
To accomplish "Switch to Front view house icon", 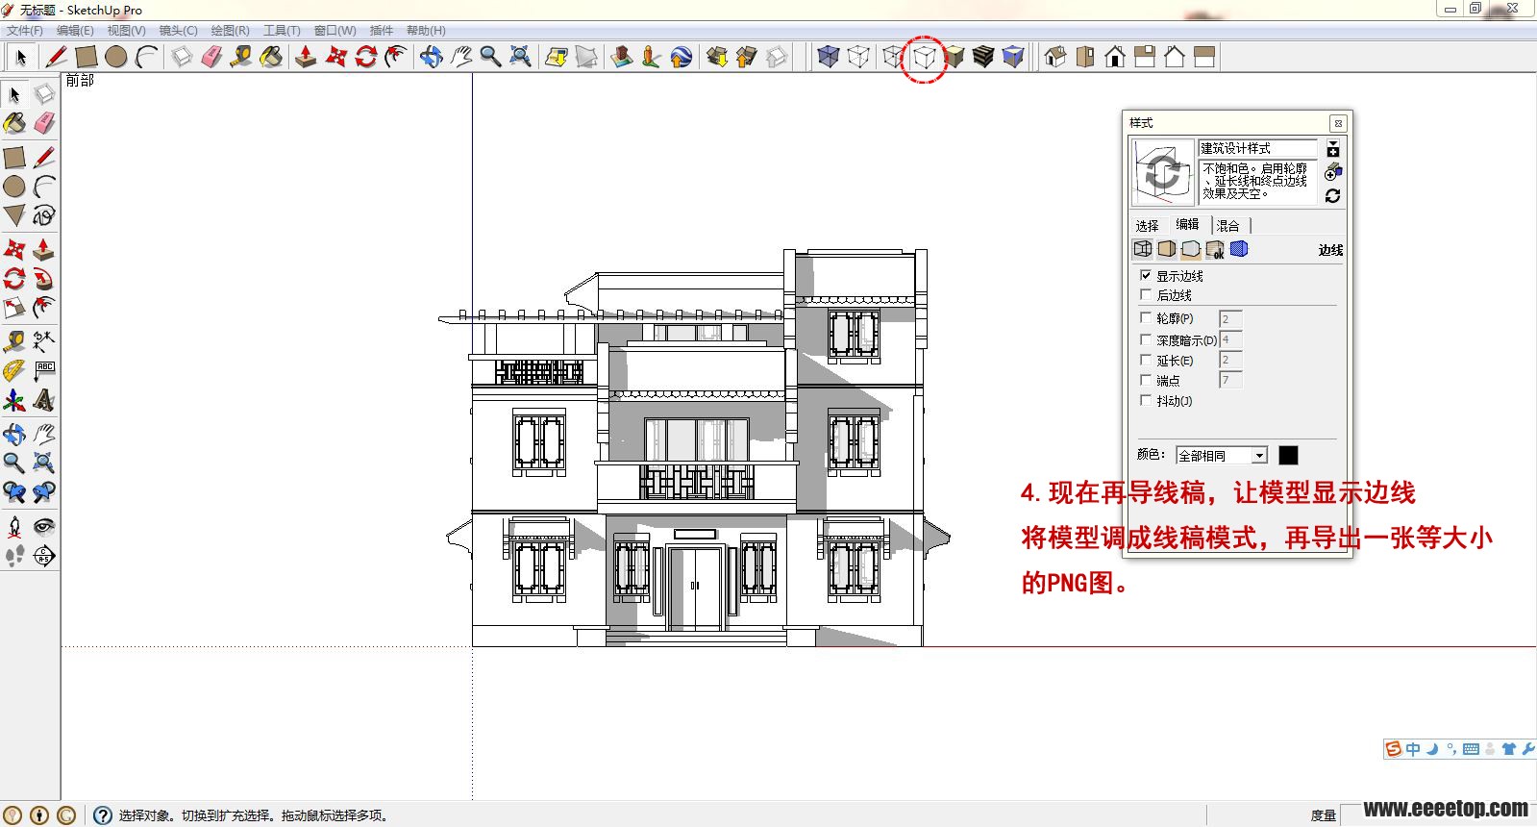I will pos(1115,57).
